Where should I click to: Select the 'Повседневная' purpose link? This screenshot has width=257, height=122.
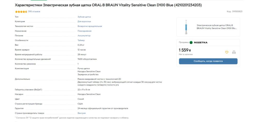(85, 31)
